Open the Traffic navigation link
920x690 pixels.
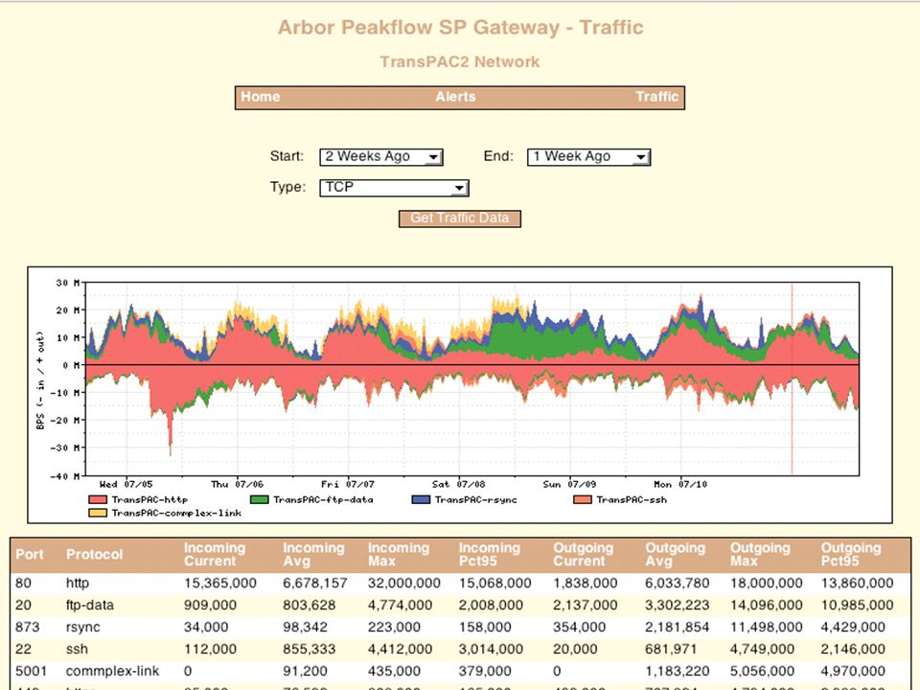657,97
